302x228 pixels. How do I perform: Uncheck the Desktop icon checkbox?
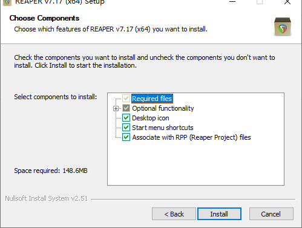click(x=126, y=118)
